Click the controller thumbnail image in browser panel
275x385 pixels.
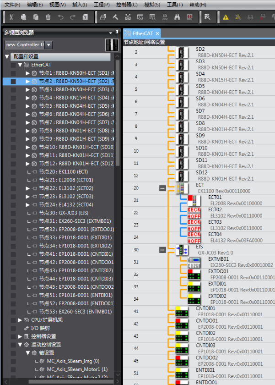coord(111,44)
